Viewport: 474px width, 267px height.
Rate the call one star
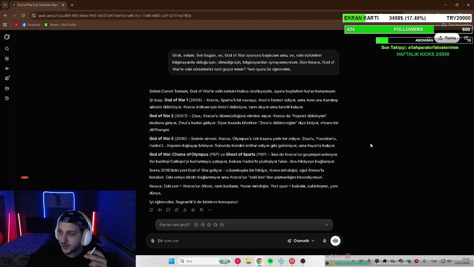(x=196, y=225)
